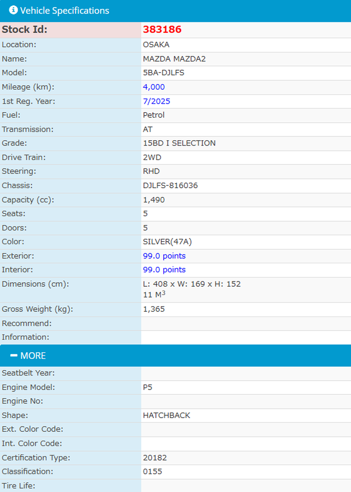Click the 1st Reg. Year label
Image resolution: width=351 pixels, height=492 pixels.
pos(29,102)
